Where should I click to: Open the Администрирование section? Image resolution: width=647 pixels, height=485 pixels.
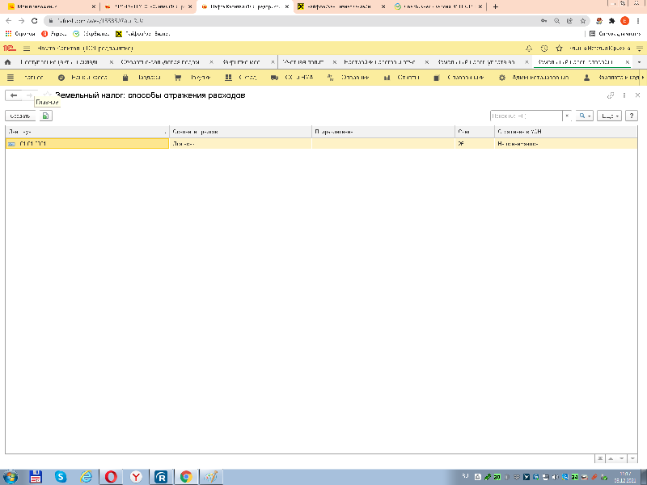pos(534,77)
